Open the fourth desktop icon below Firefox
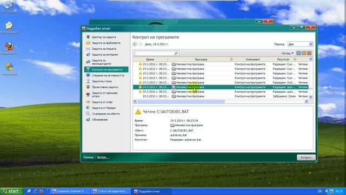 (x=9, y=69)
